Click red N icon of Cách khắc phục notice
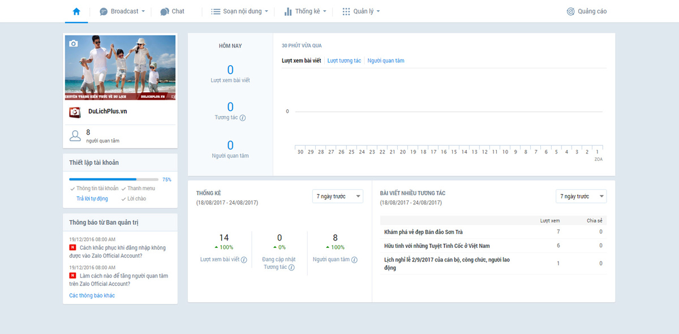 pos(72,247)
